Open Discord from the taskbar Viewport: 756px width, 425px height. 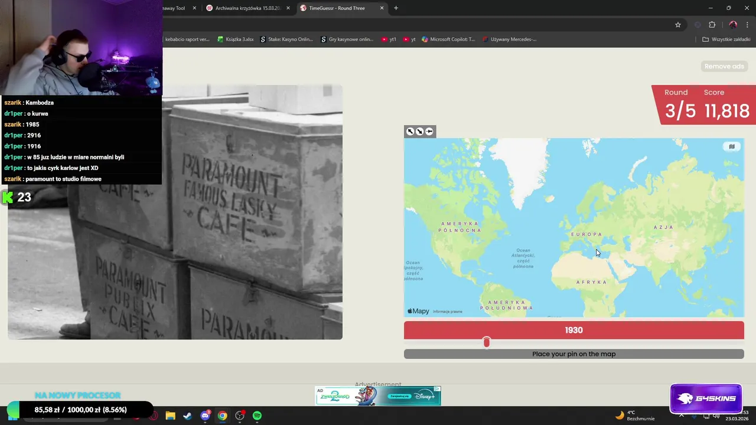point(205,416)
